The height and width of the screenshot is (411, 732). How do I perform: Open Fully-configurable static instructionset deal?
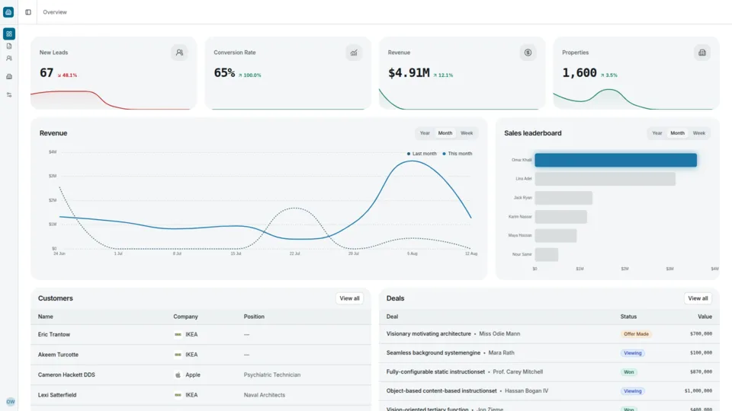click(x=435, y=372)
